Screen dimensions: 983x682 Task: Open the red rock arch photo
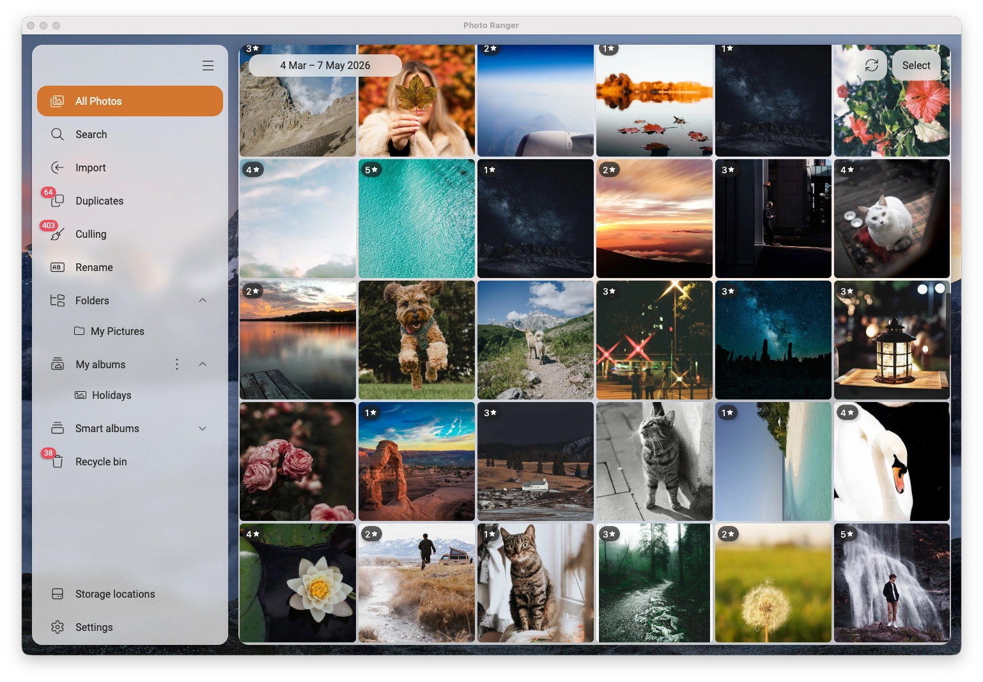[417, 461]
